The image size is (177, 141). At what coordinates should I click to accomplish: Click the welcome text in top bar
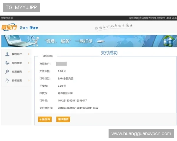[x=150, y=18]
